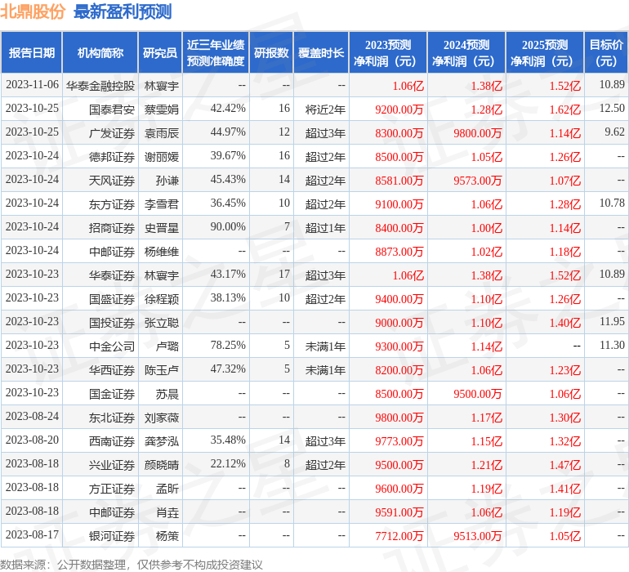Select the 研究员 column header
The image size is (629, 572).
coord(160,52)
